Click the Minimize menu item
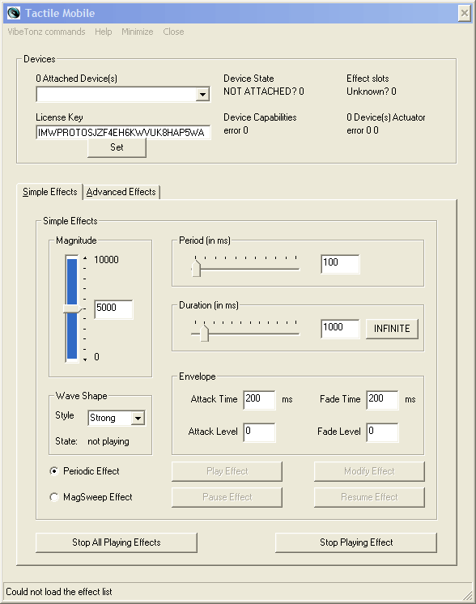Screen dimensions: 476x604 (x=137, y=32)
